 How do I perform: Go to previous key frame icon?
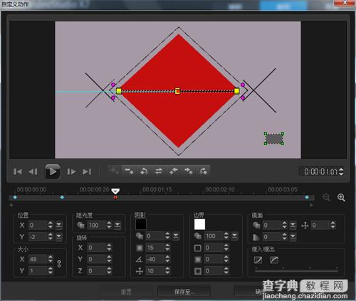pyautogui.click(x=144, y=171)
